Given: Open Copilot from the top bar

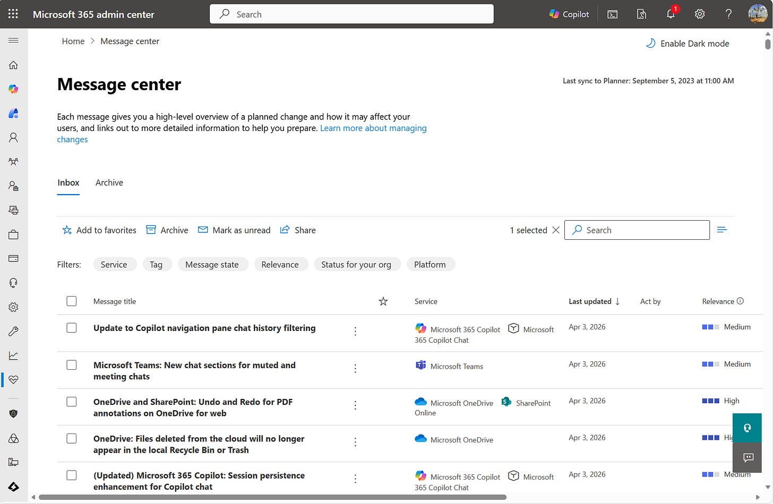Looking at the screenshot, I should click(x=569, y=14).
